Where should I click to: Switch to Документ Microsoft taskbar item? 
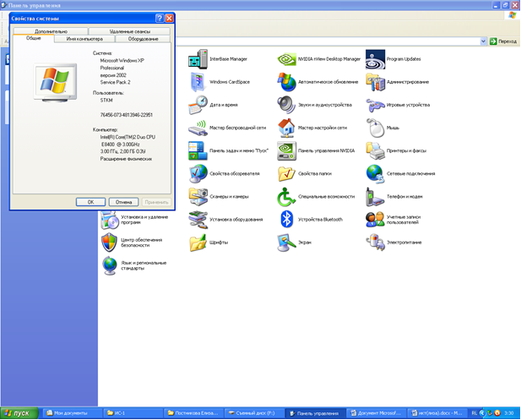point(376,413)
